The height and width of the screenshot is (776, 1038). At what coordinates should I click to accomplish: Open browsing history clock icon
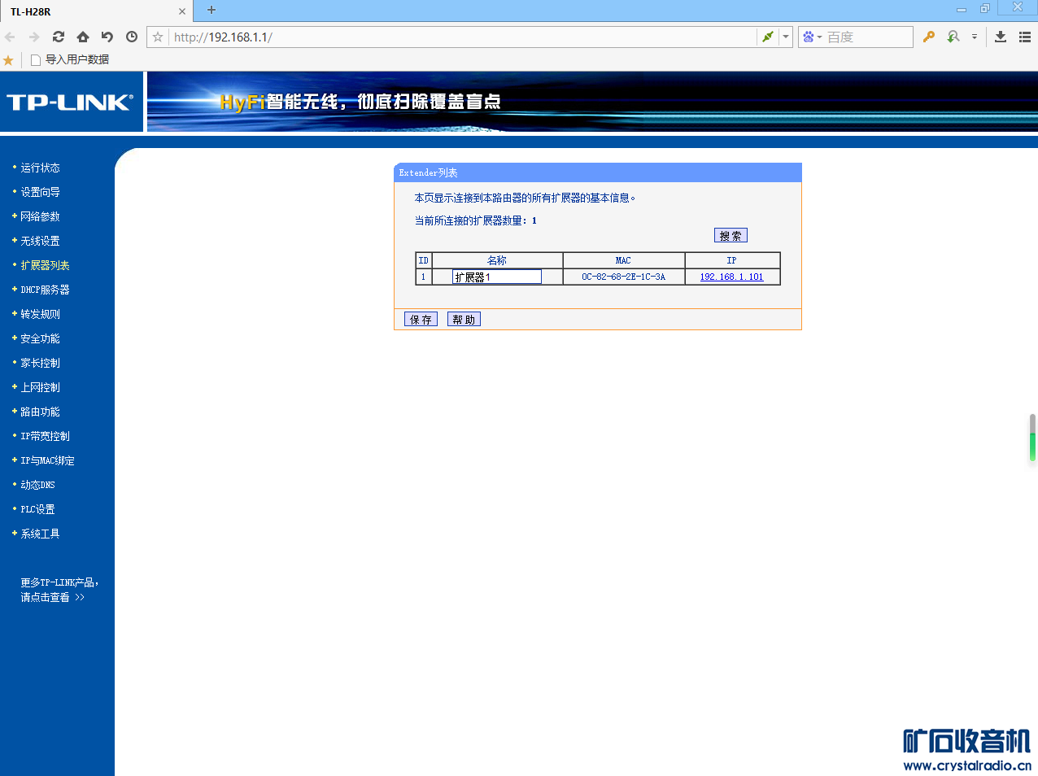pos(132,37)
